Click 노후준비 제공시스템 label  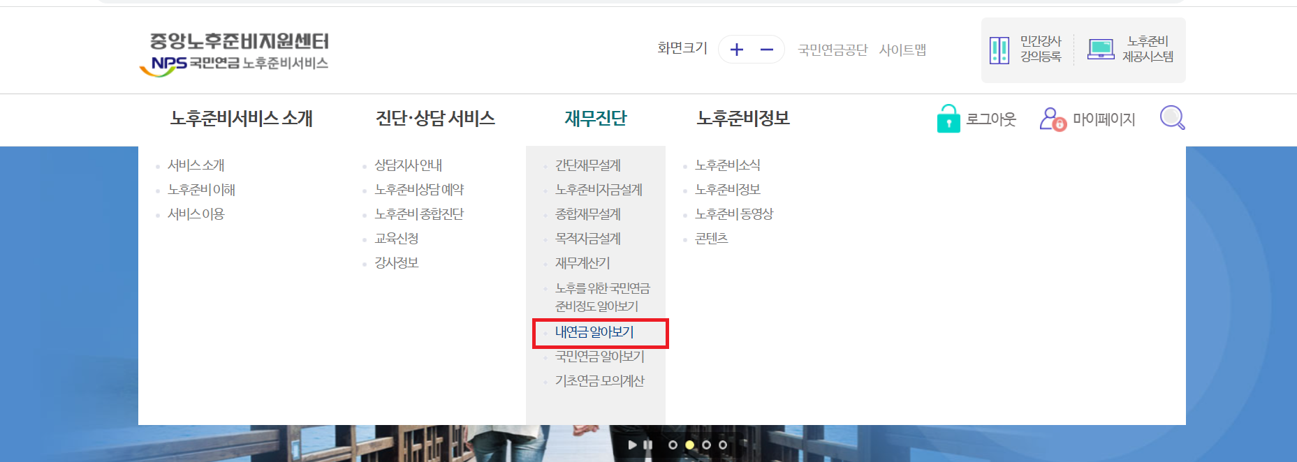[1148, 49]
